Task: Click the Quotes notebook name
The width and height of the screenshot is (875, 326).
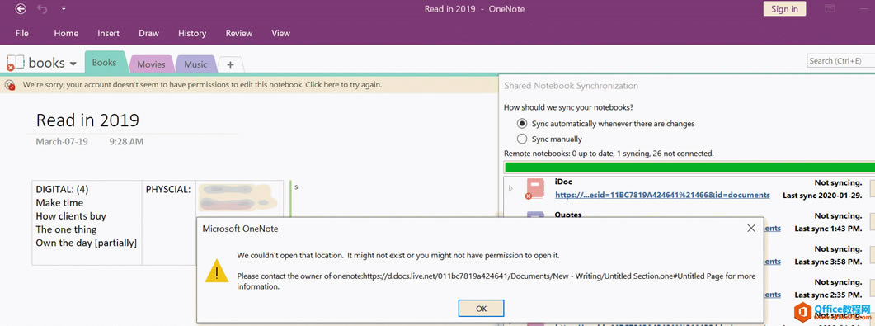Action: [x=568, y=215]
